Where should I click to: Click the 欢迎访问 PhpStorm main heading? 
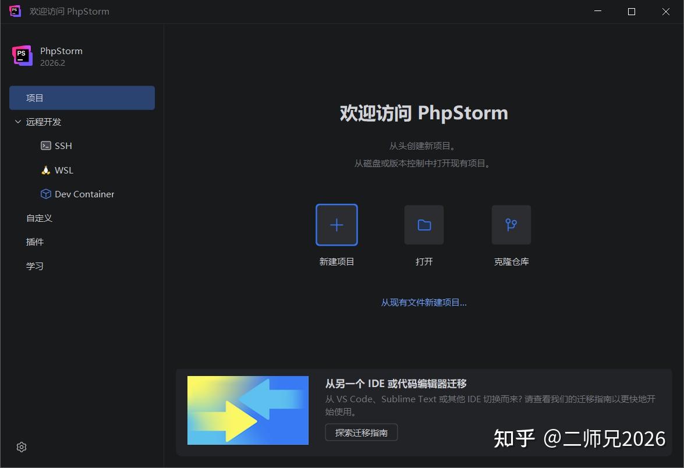424,113
